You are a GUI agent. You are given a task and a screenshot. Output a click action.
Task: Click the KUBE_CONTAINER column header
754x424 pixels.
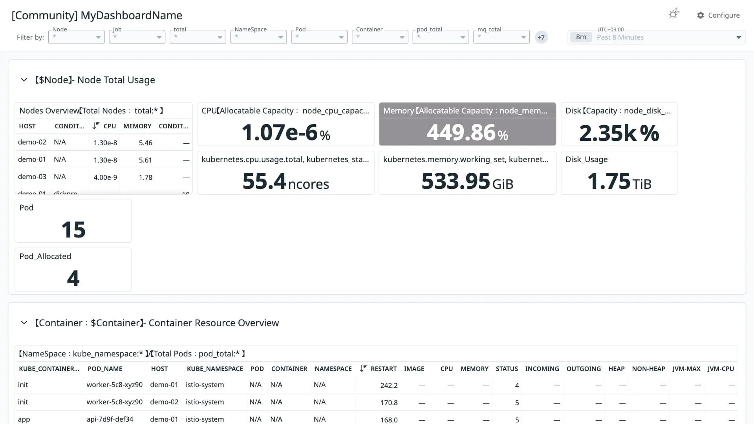[x=49, y=369]
